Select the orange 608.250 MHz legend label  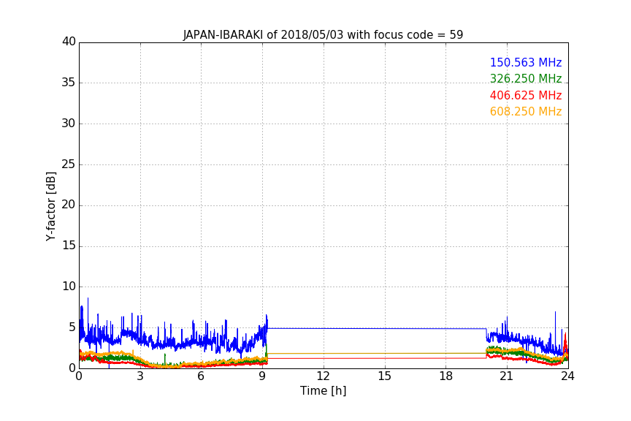click(526, 111)
